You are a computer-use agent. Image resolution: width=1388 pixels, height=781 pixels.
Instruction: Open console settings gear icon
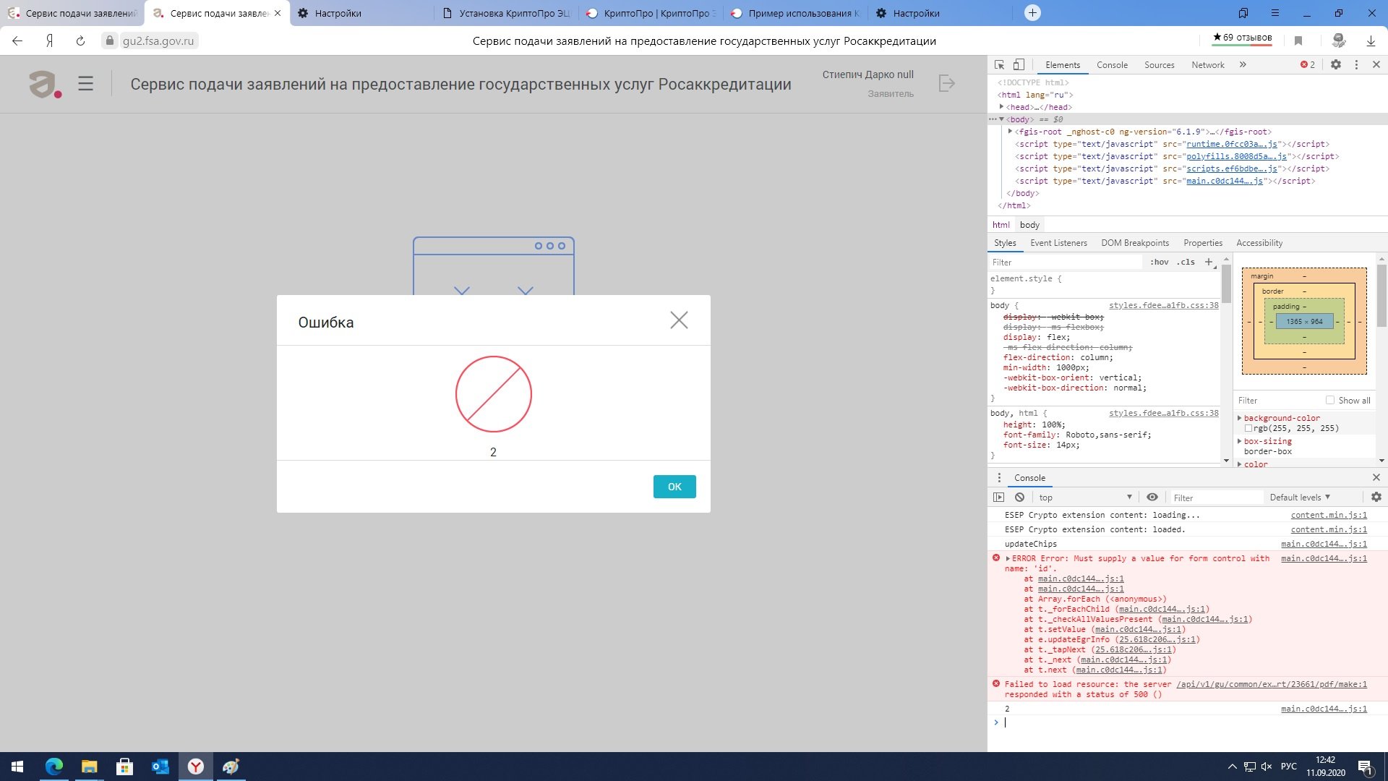pyautogui.click(x=1376, y=498)
